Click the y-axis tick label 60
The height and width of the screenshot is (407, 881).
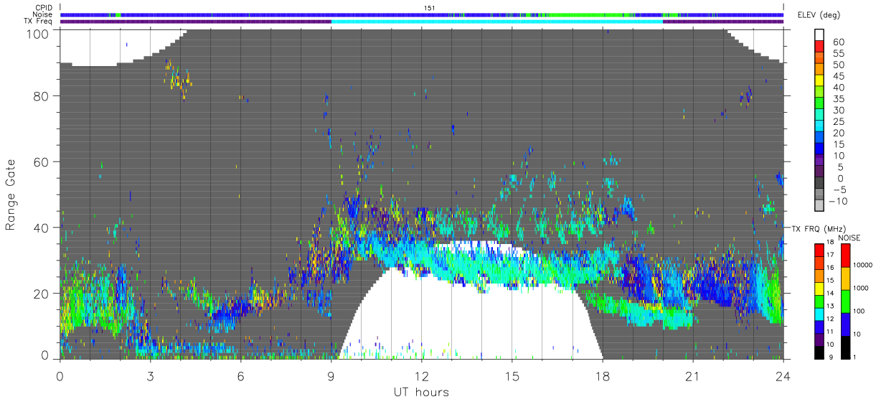coord(42,162)
